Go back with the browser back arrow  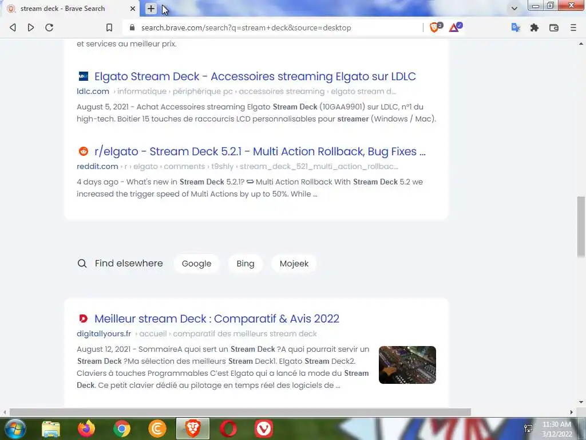(x=13, y=27)
